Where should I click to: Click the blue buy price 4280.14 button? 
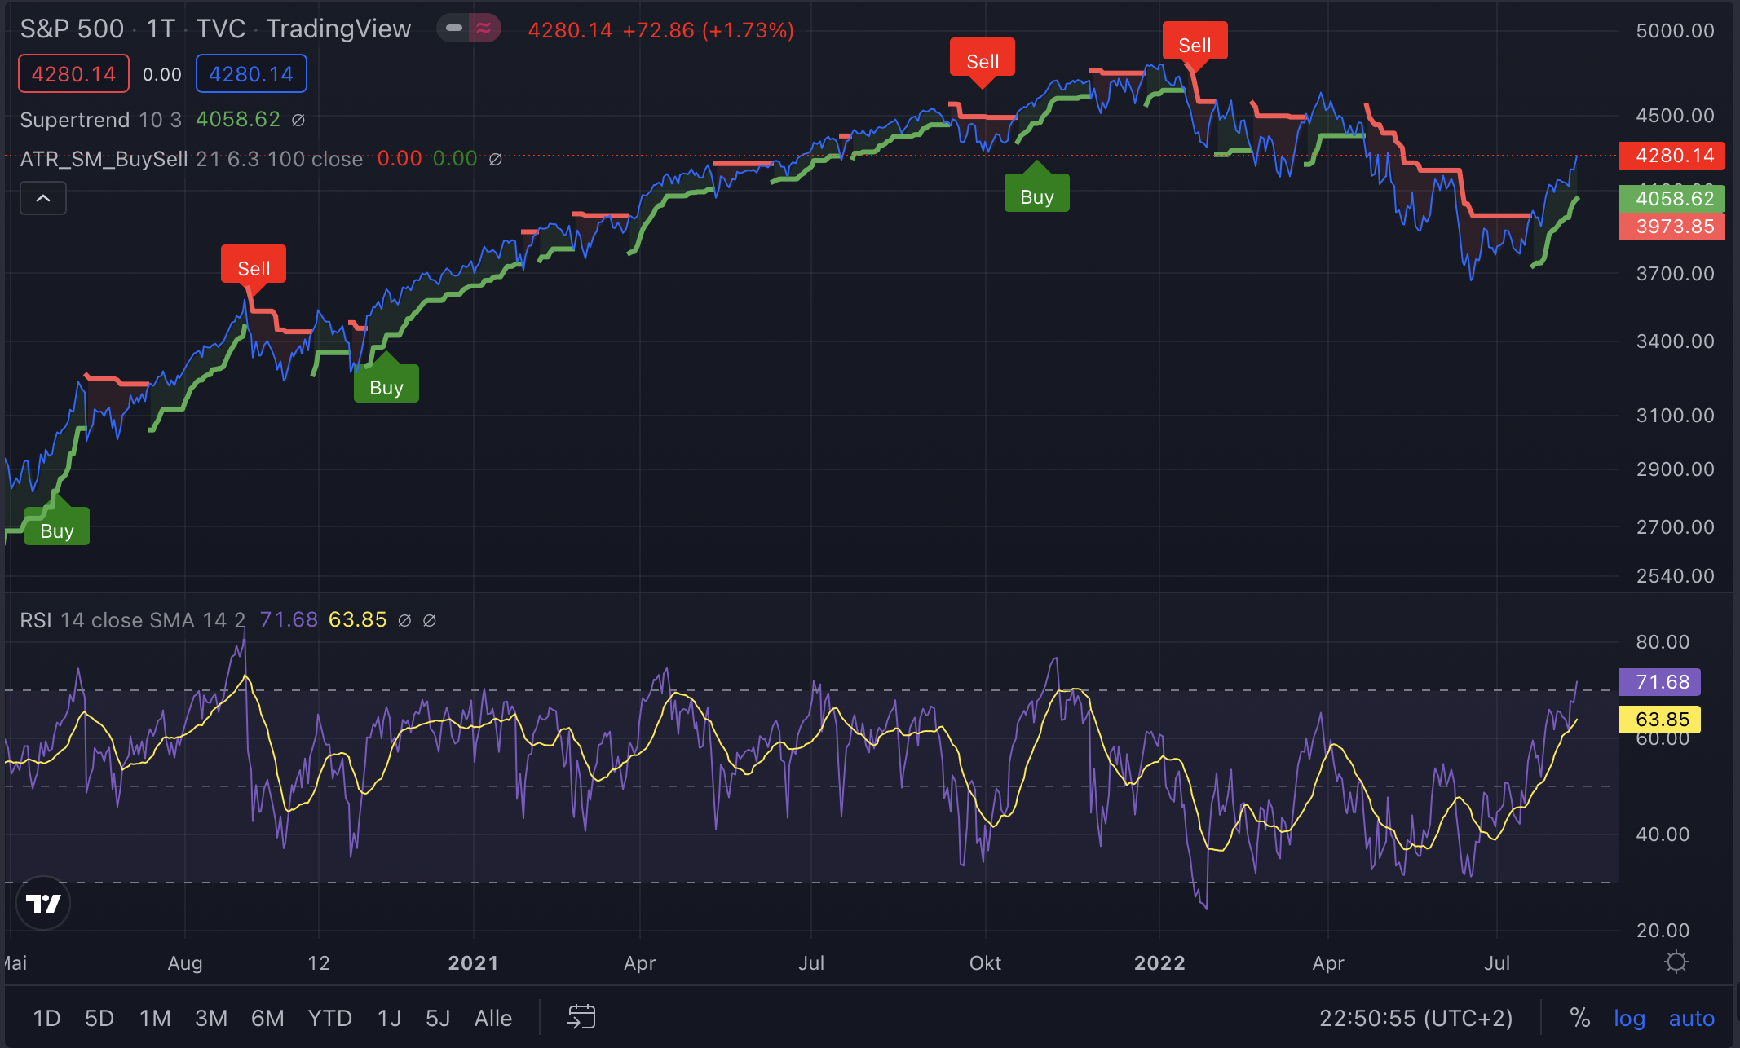[251, 74]
